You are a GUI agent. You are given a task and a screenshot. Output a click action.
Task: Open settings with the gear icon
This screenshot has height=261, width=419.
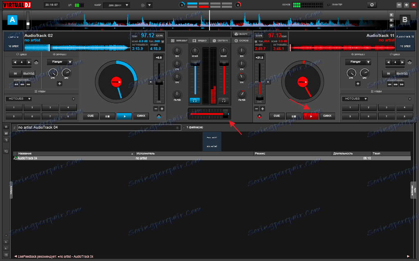coord(372,5)
